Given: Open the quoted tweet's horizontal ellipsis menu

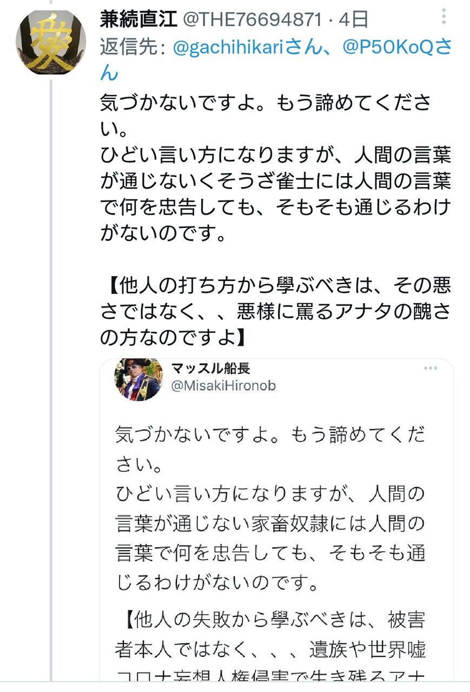Looking at the screenshot, I should [x=431, y=369].
